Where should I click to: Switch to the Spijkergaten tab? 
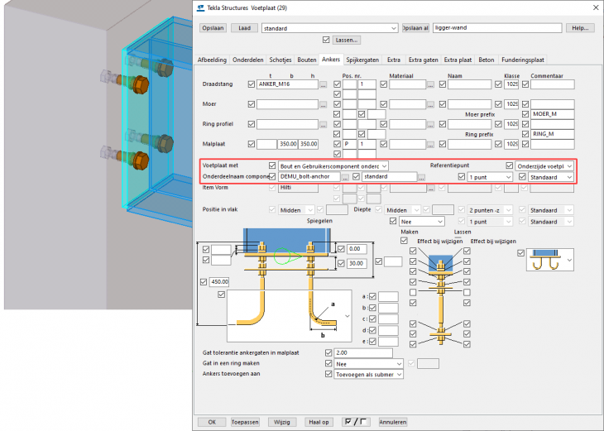362,60
